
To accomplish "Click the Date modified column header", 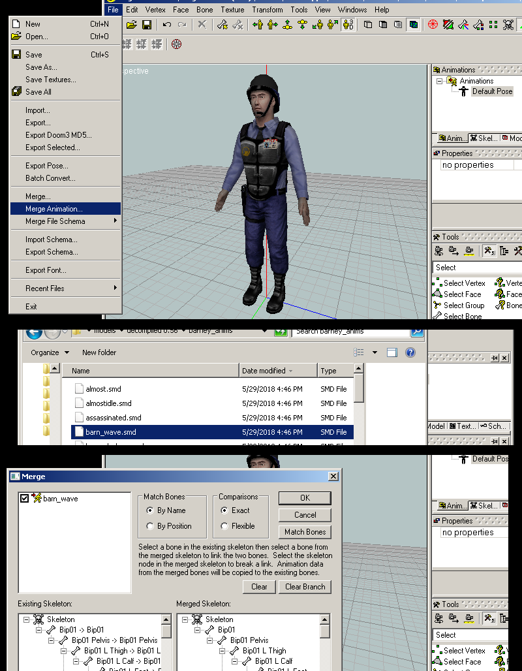I will [x=278, y=371].
